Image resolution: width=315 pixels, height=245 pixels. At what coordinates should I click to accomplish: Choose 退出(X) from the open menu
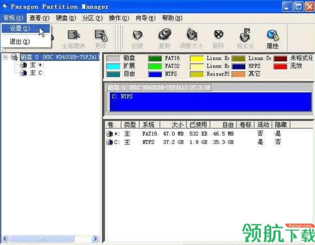[x=26, y=41]
